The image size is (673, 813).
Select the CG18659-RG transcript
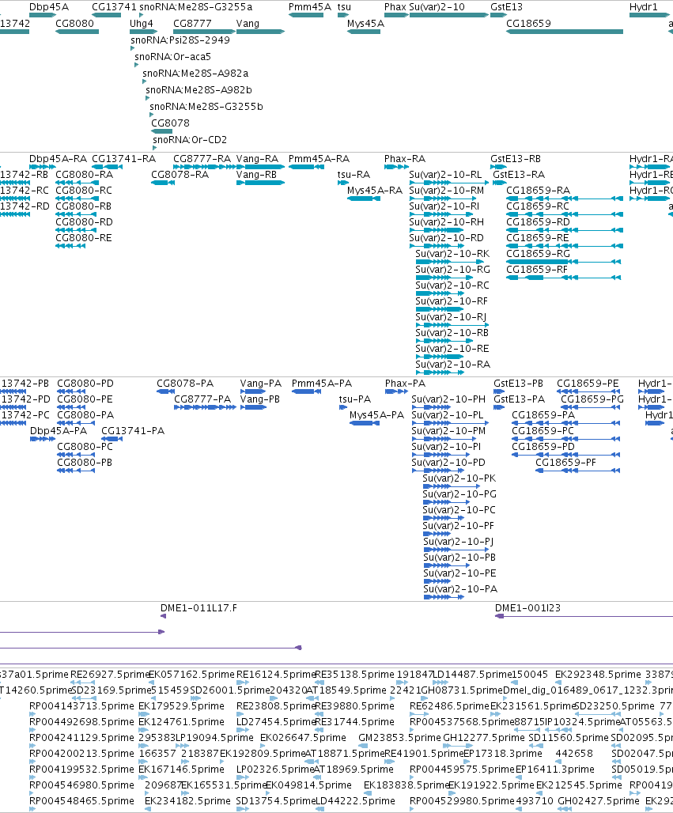click(539, 254)
